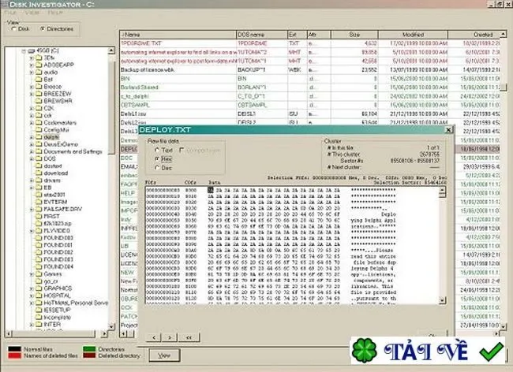The image size is (513, 372).
Task: Click the green clover download icon
Action: click(364, 350)
